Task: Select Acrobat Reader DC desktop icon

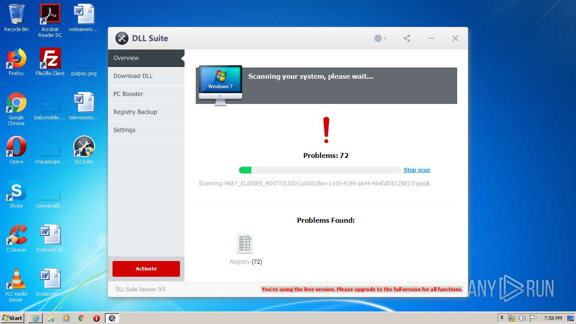Action: pyautogui.click(x=50, y=21)
